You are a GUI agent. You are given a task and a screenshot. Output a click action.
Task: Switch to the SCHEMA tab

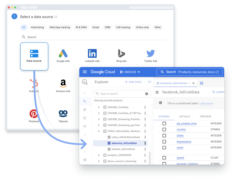[164, 117]
